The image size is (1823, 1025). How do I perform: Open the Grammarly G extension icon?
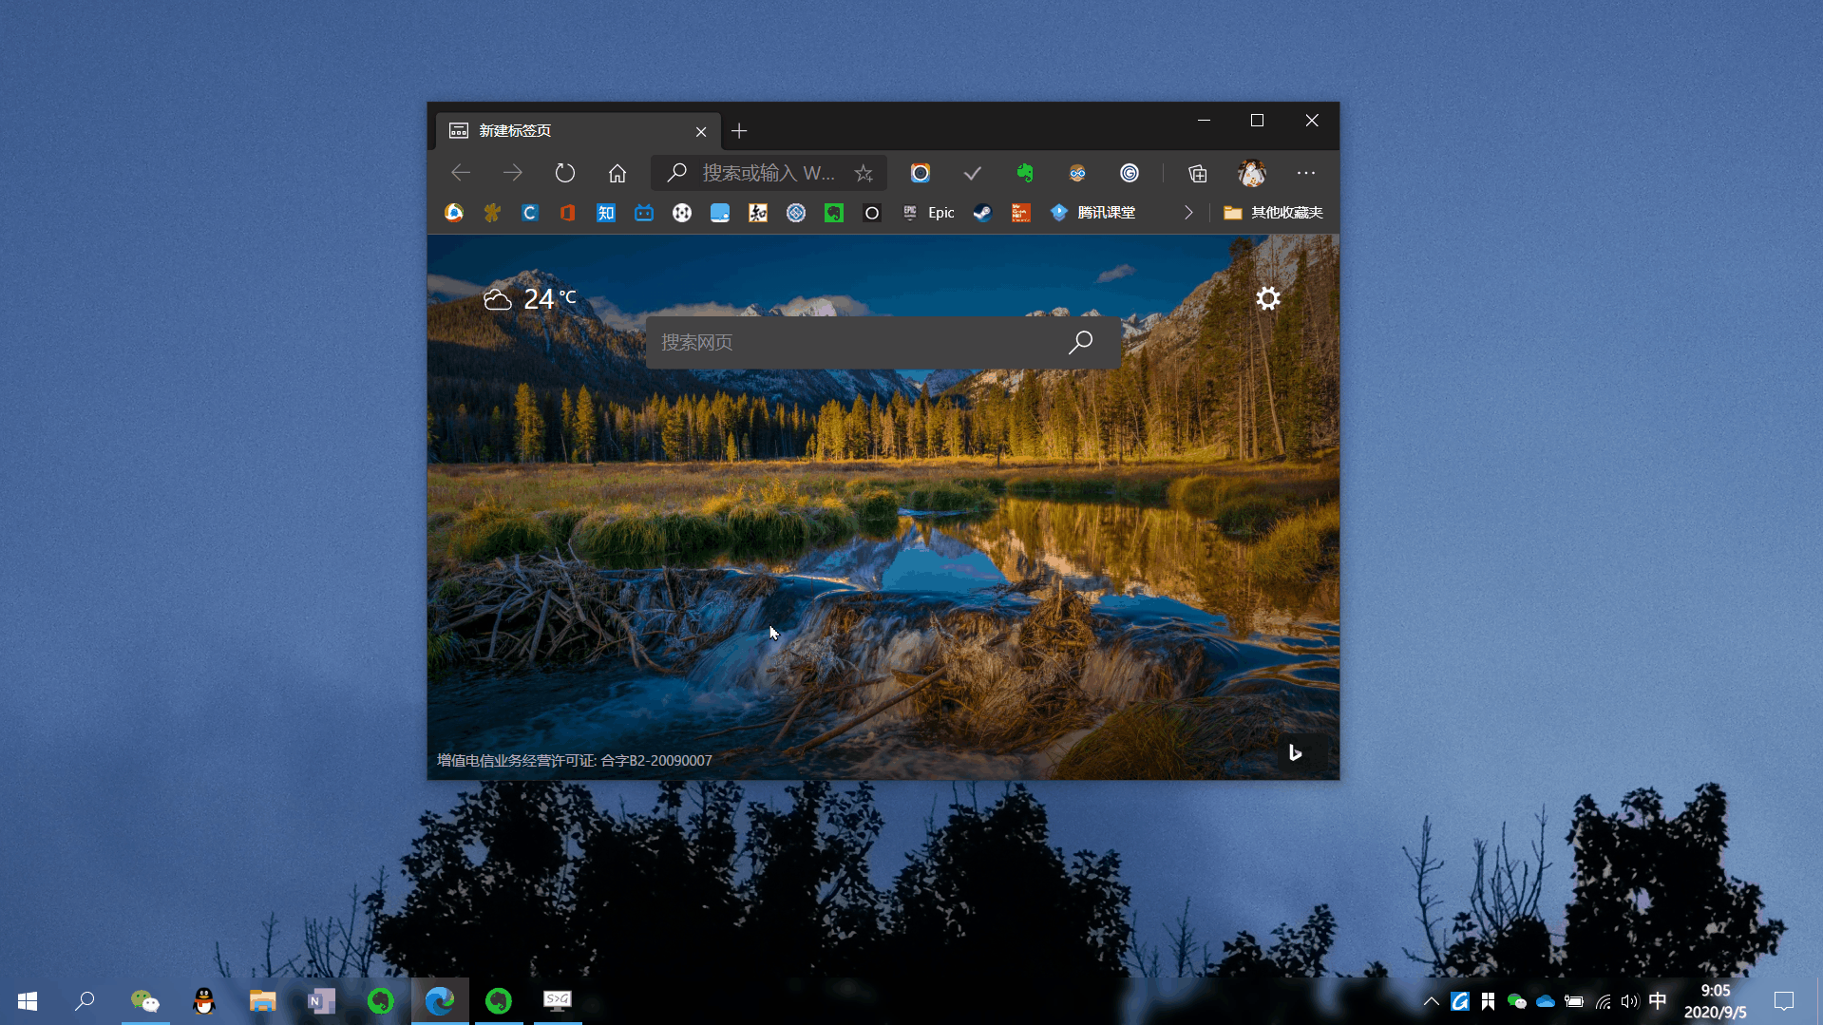coord(1129,173)
